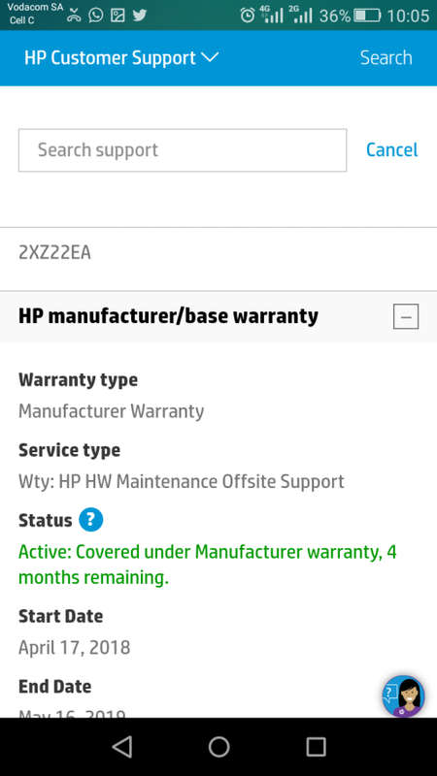Focus the Search support input field
Image resolution: width=437 pixels, height=776 pixels.
pyautogui.click(x=183, y=150)
